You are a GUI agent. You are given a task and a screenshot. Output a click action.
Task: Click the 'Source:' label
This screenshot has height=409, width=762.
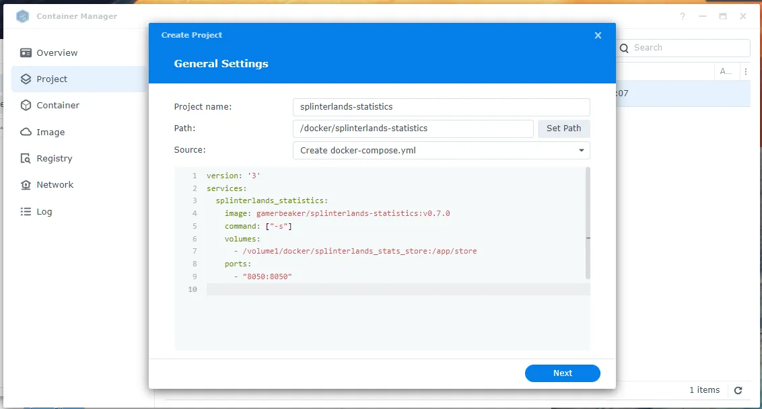coord(190,149)
